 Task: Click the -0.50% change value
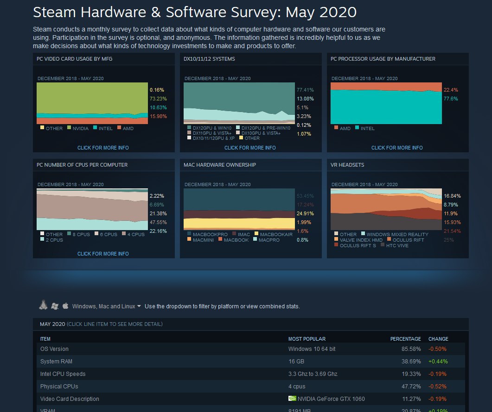(437, 349)
